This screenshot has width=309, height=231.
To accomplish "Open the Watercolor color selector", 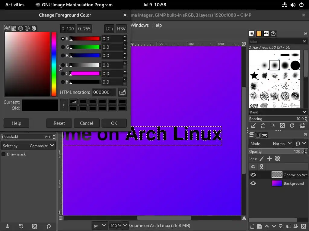I will point(21,28).
